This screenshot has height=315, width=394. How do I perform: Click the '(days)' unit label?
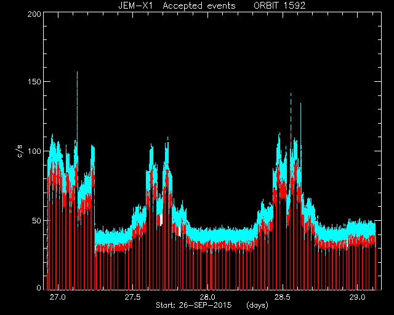257,305
